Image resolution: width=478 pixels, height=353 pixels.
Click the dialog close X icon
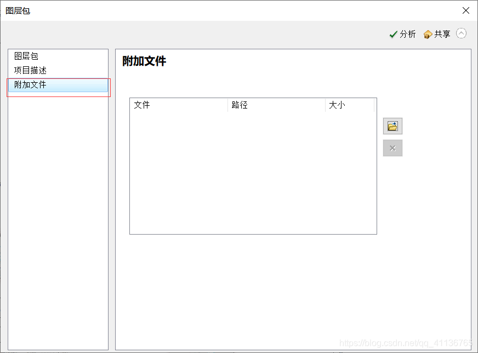coord(465,10)
